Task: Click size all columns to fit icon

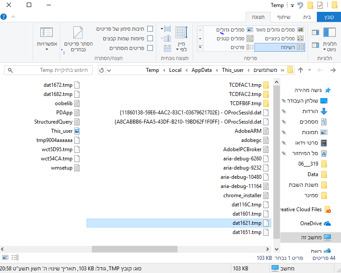Action: coord(167,48)
